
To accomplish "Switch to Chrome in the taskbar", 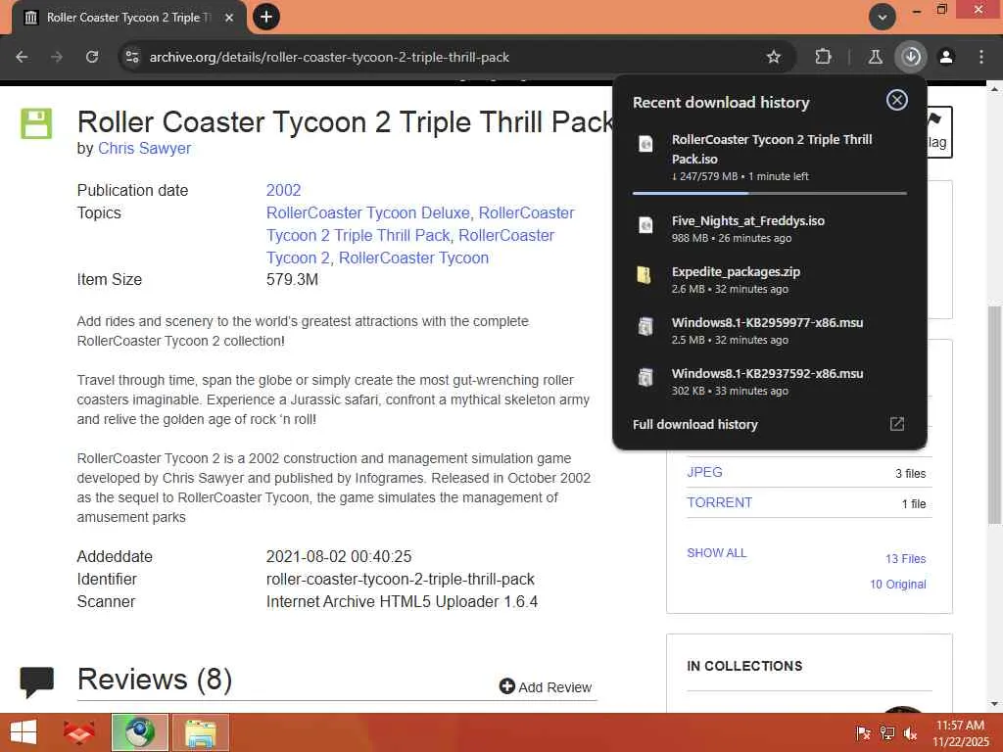I will (x=139, y=732).
